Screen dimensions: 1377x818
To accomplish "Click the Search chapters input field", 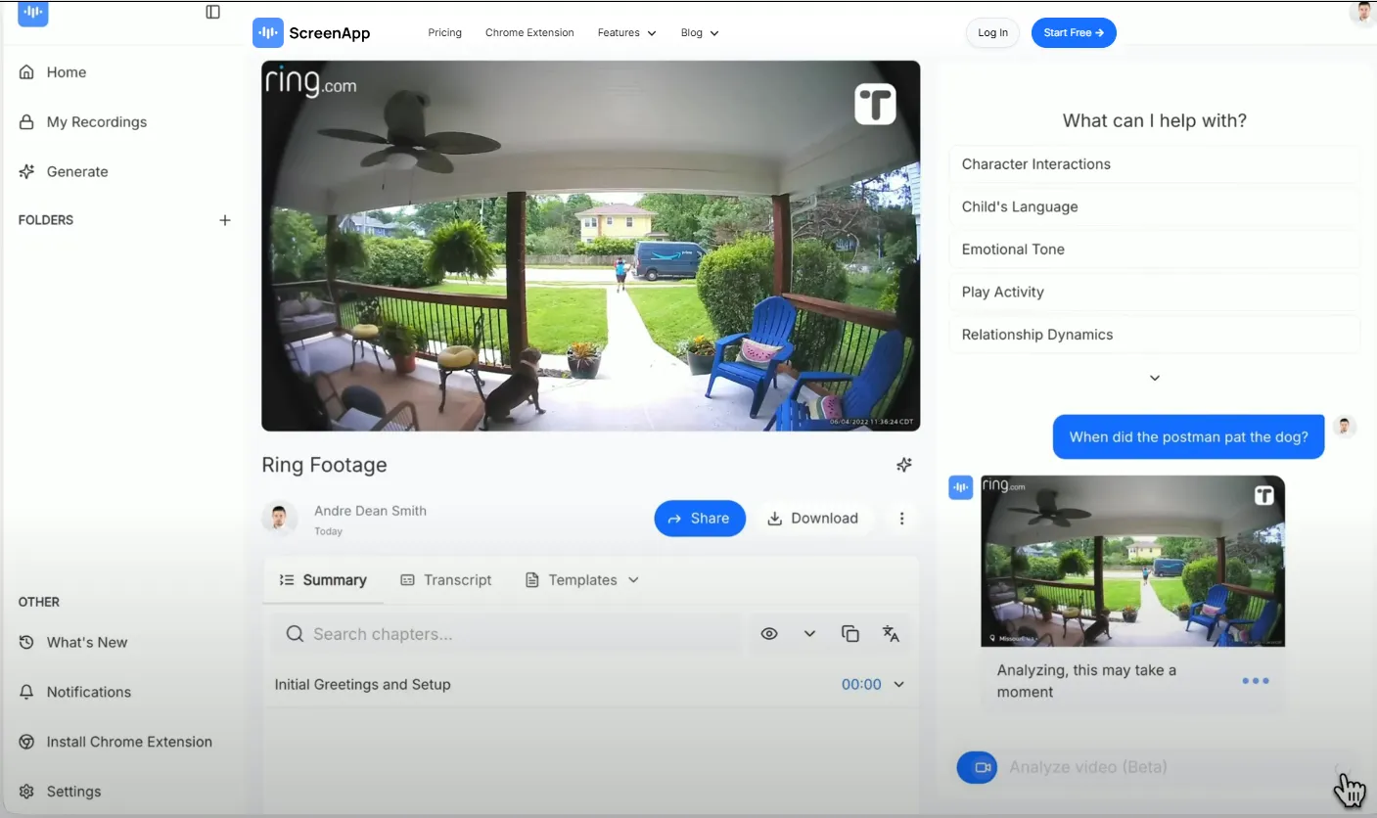I will point(505,634).
